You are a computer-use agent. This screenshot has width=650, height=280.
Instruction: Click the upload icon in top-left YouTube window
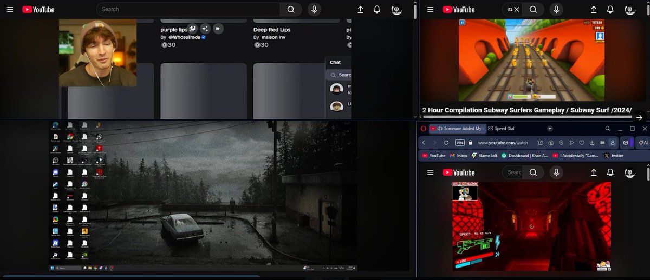pyautogui.click(x=361, y=9)
